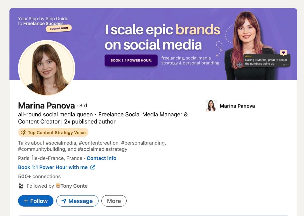
Task: Click the Top Content Strategy Voice badge
Action: tap(53, 133)
